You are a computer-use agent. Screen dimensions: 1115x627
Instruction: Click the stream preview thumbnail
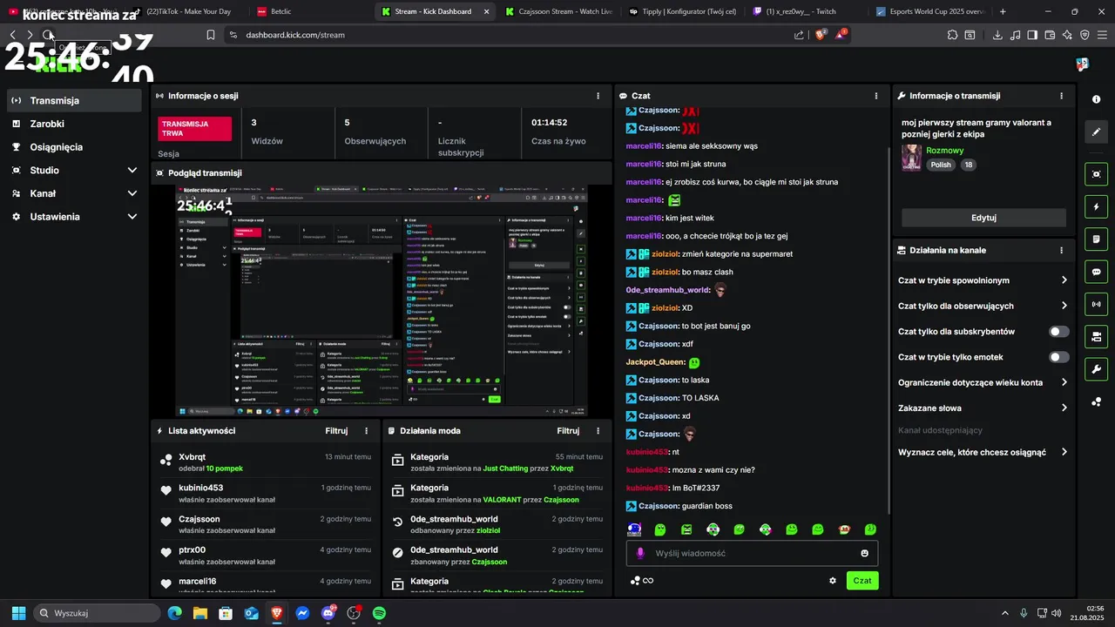[x=382, y=300]
